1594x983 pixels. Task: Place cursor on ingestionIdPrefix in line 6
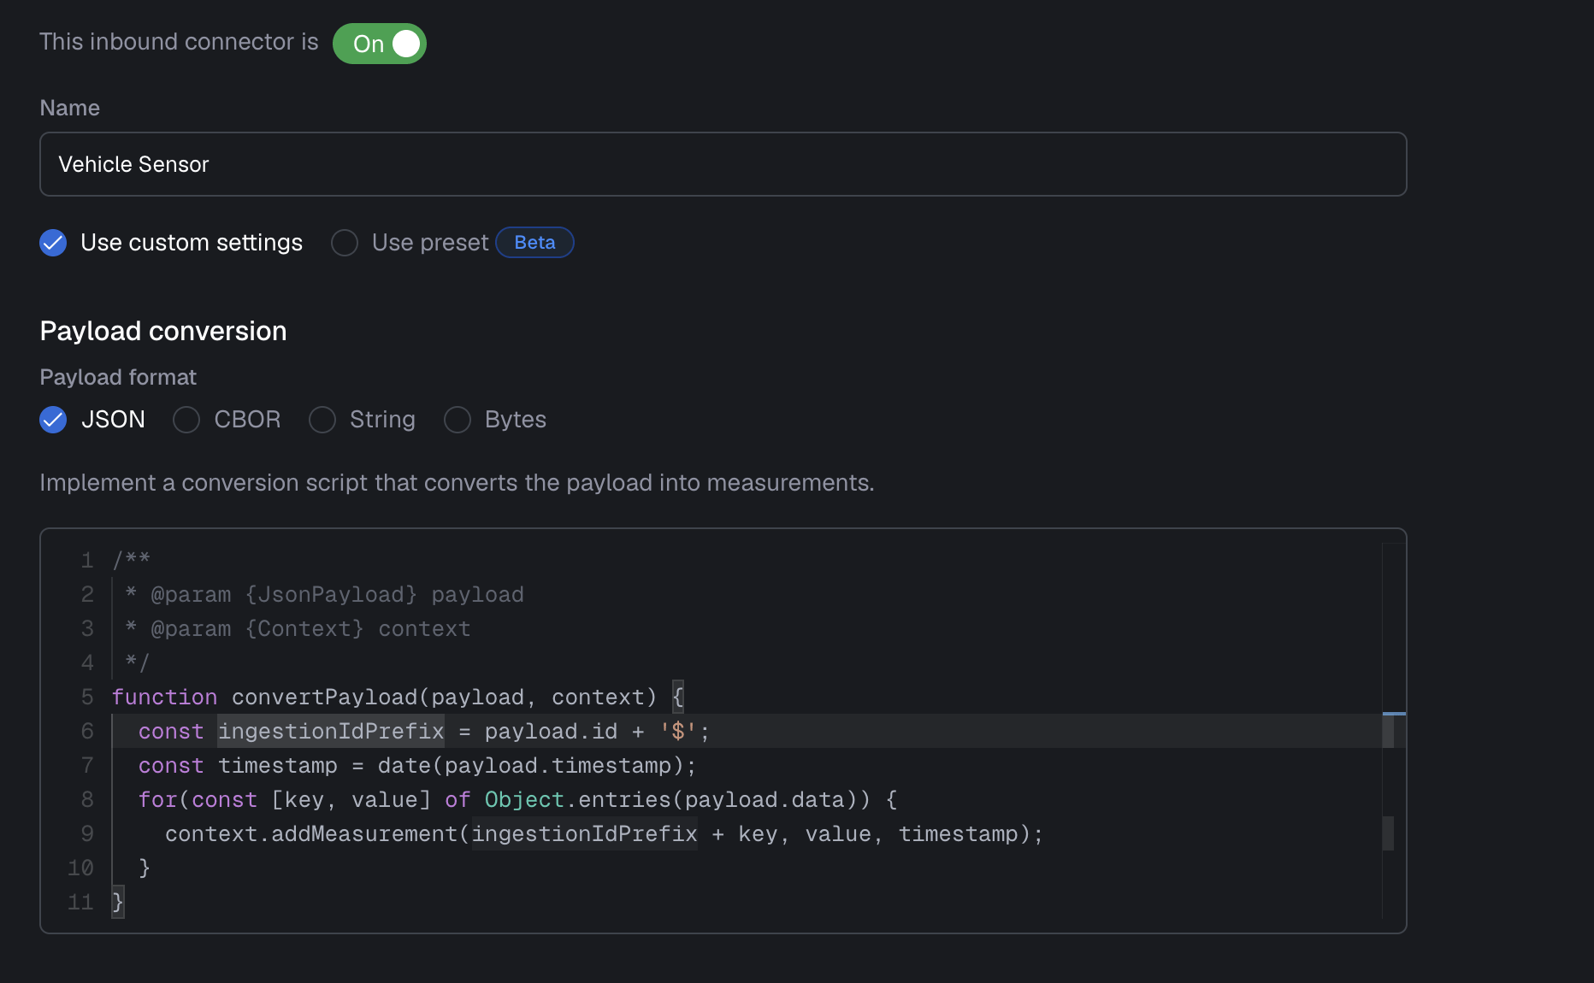331,732
